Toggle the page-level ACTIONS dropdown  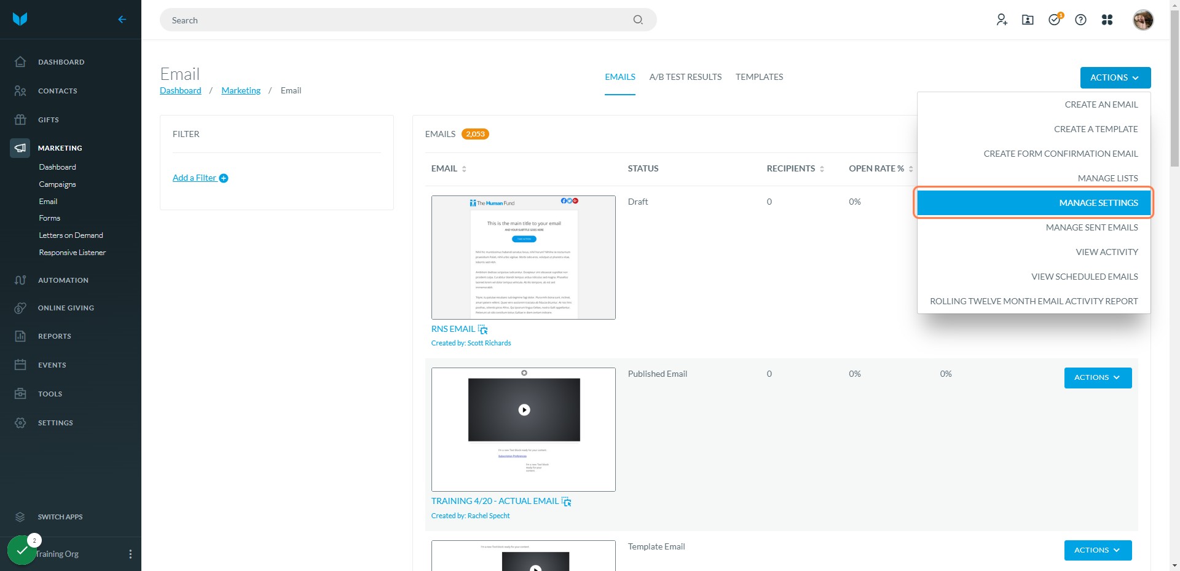(1115, 77)
